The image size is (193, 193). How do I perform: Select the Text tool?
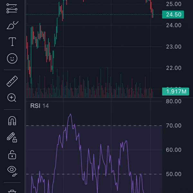(12, 41)
